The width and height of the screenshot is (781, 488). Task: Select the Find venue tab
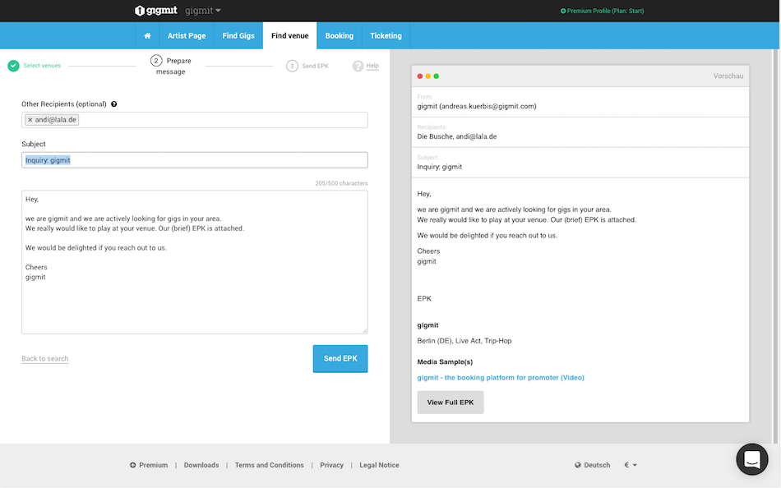[x=290, y=36]
